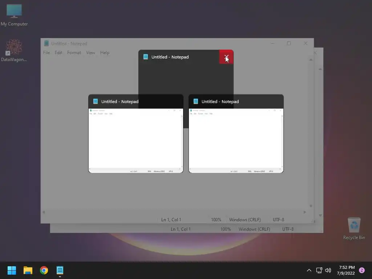
Task: Open the clock showing 7:52 PM
Action: 346,270
